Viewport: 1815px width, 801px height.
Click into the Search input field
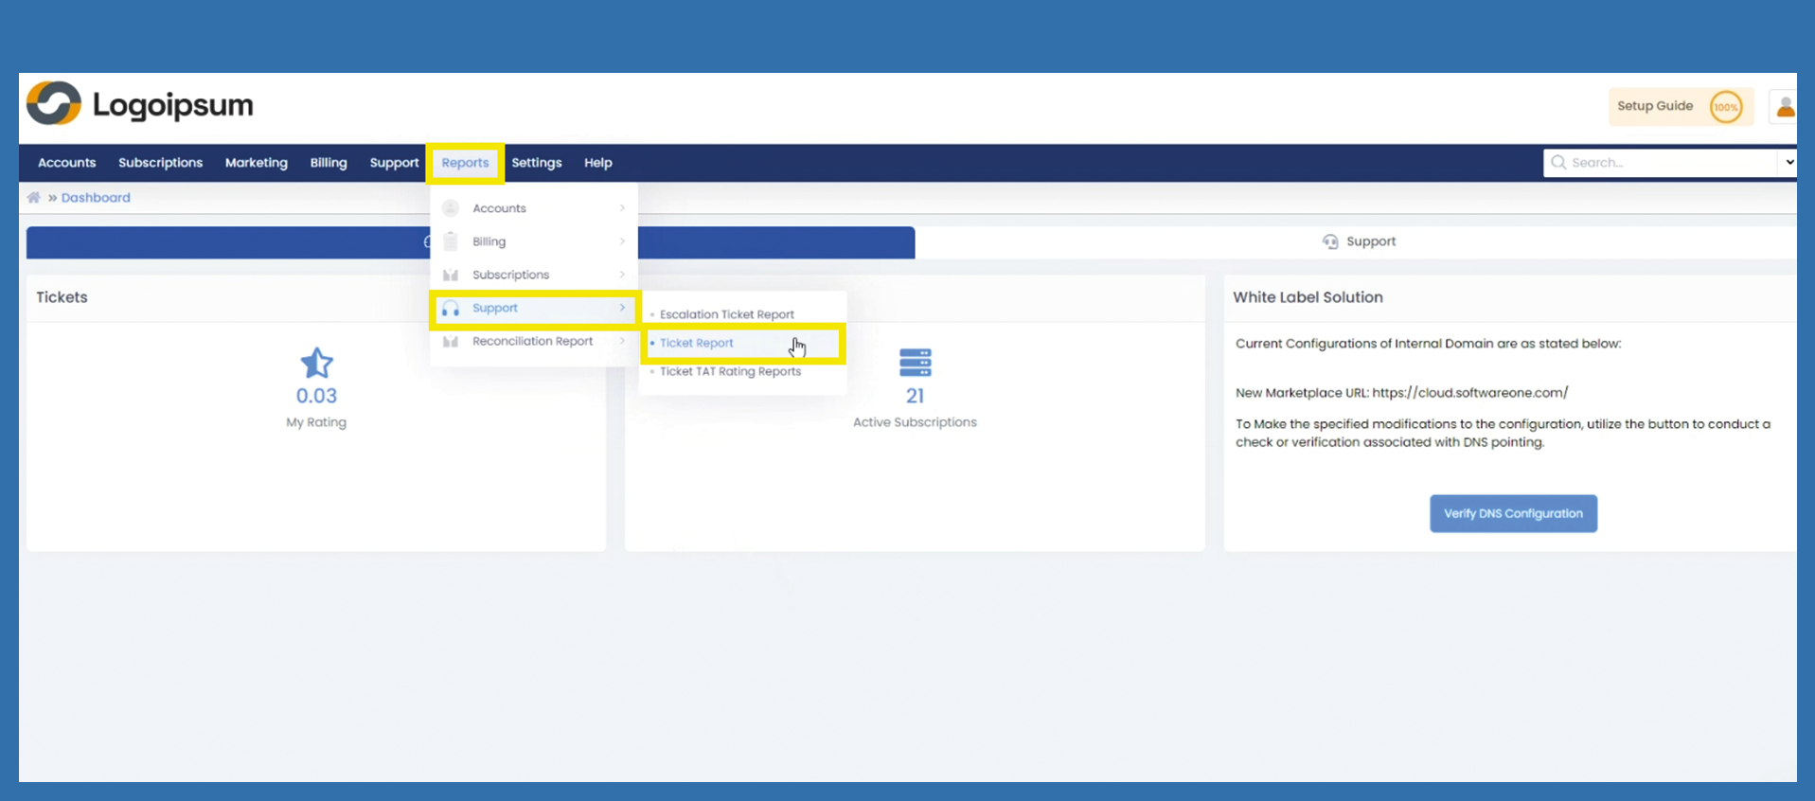tap(1666, 163)
